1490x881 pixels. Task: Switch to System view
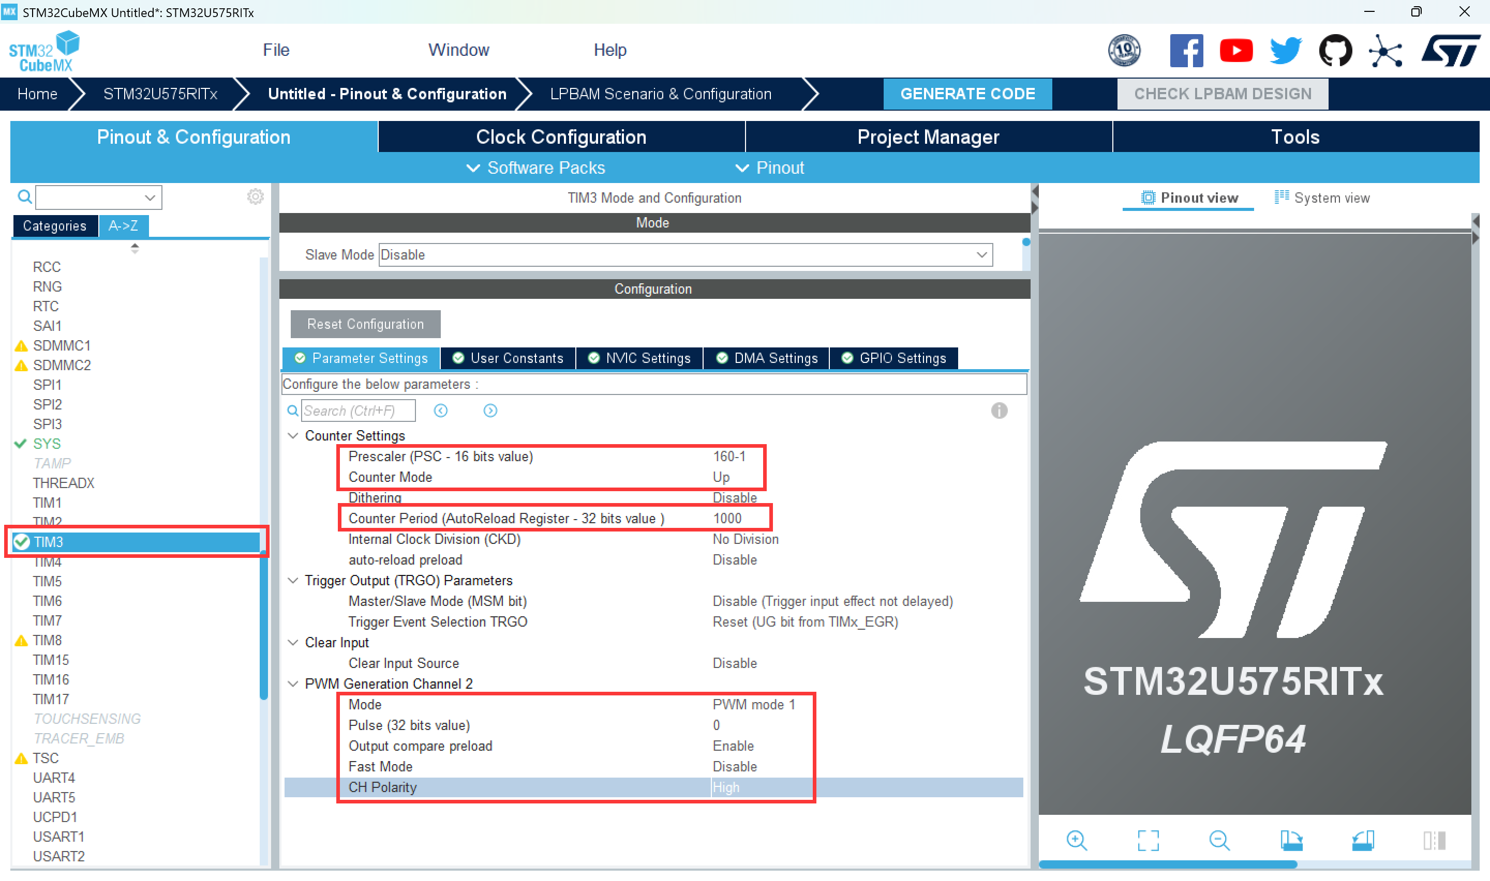tap(1322, 198)
